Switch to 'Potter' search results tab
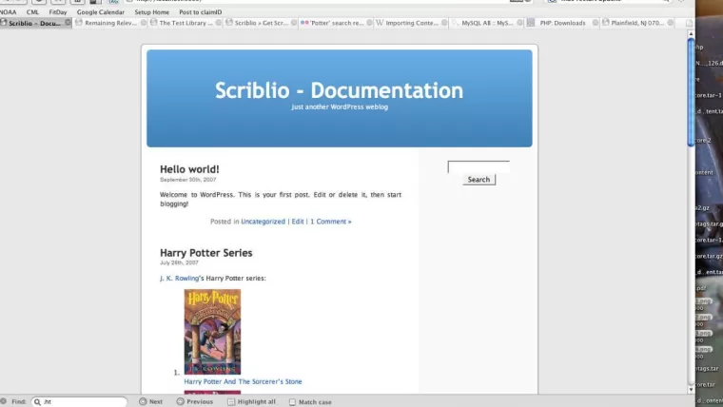This screenshot has height=407, width=723. tap(337, 23)
